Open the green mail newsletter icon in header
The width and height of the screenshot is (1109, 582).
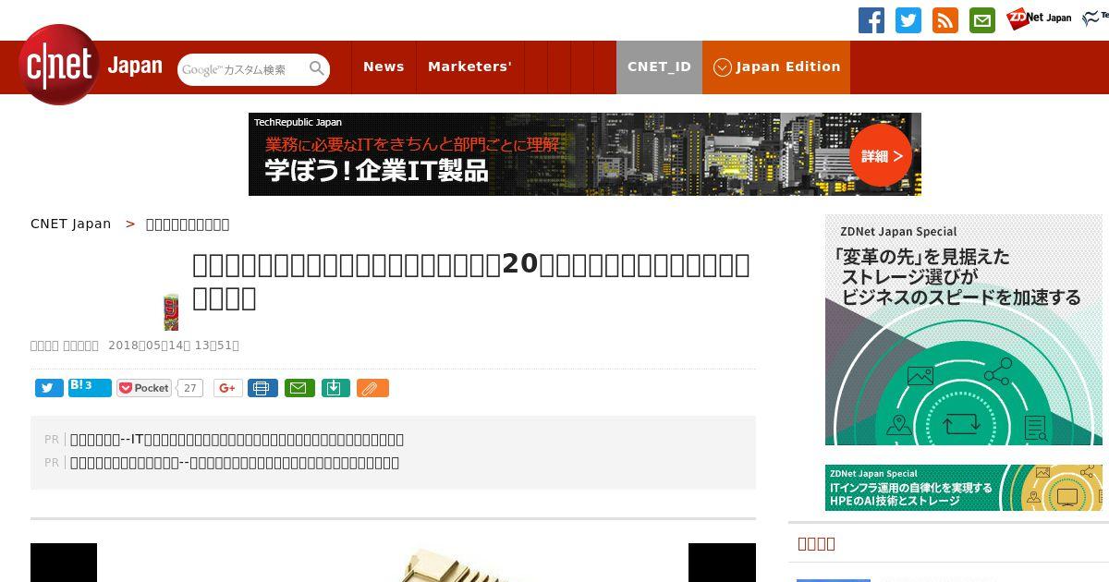982,20
